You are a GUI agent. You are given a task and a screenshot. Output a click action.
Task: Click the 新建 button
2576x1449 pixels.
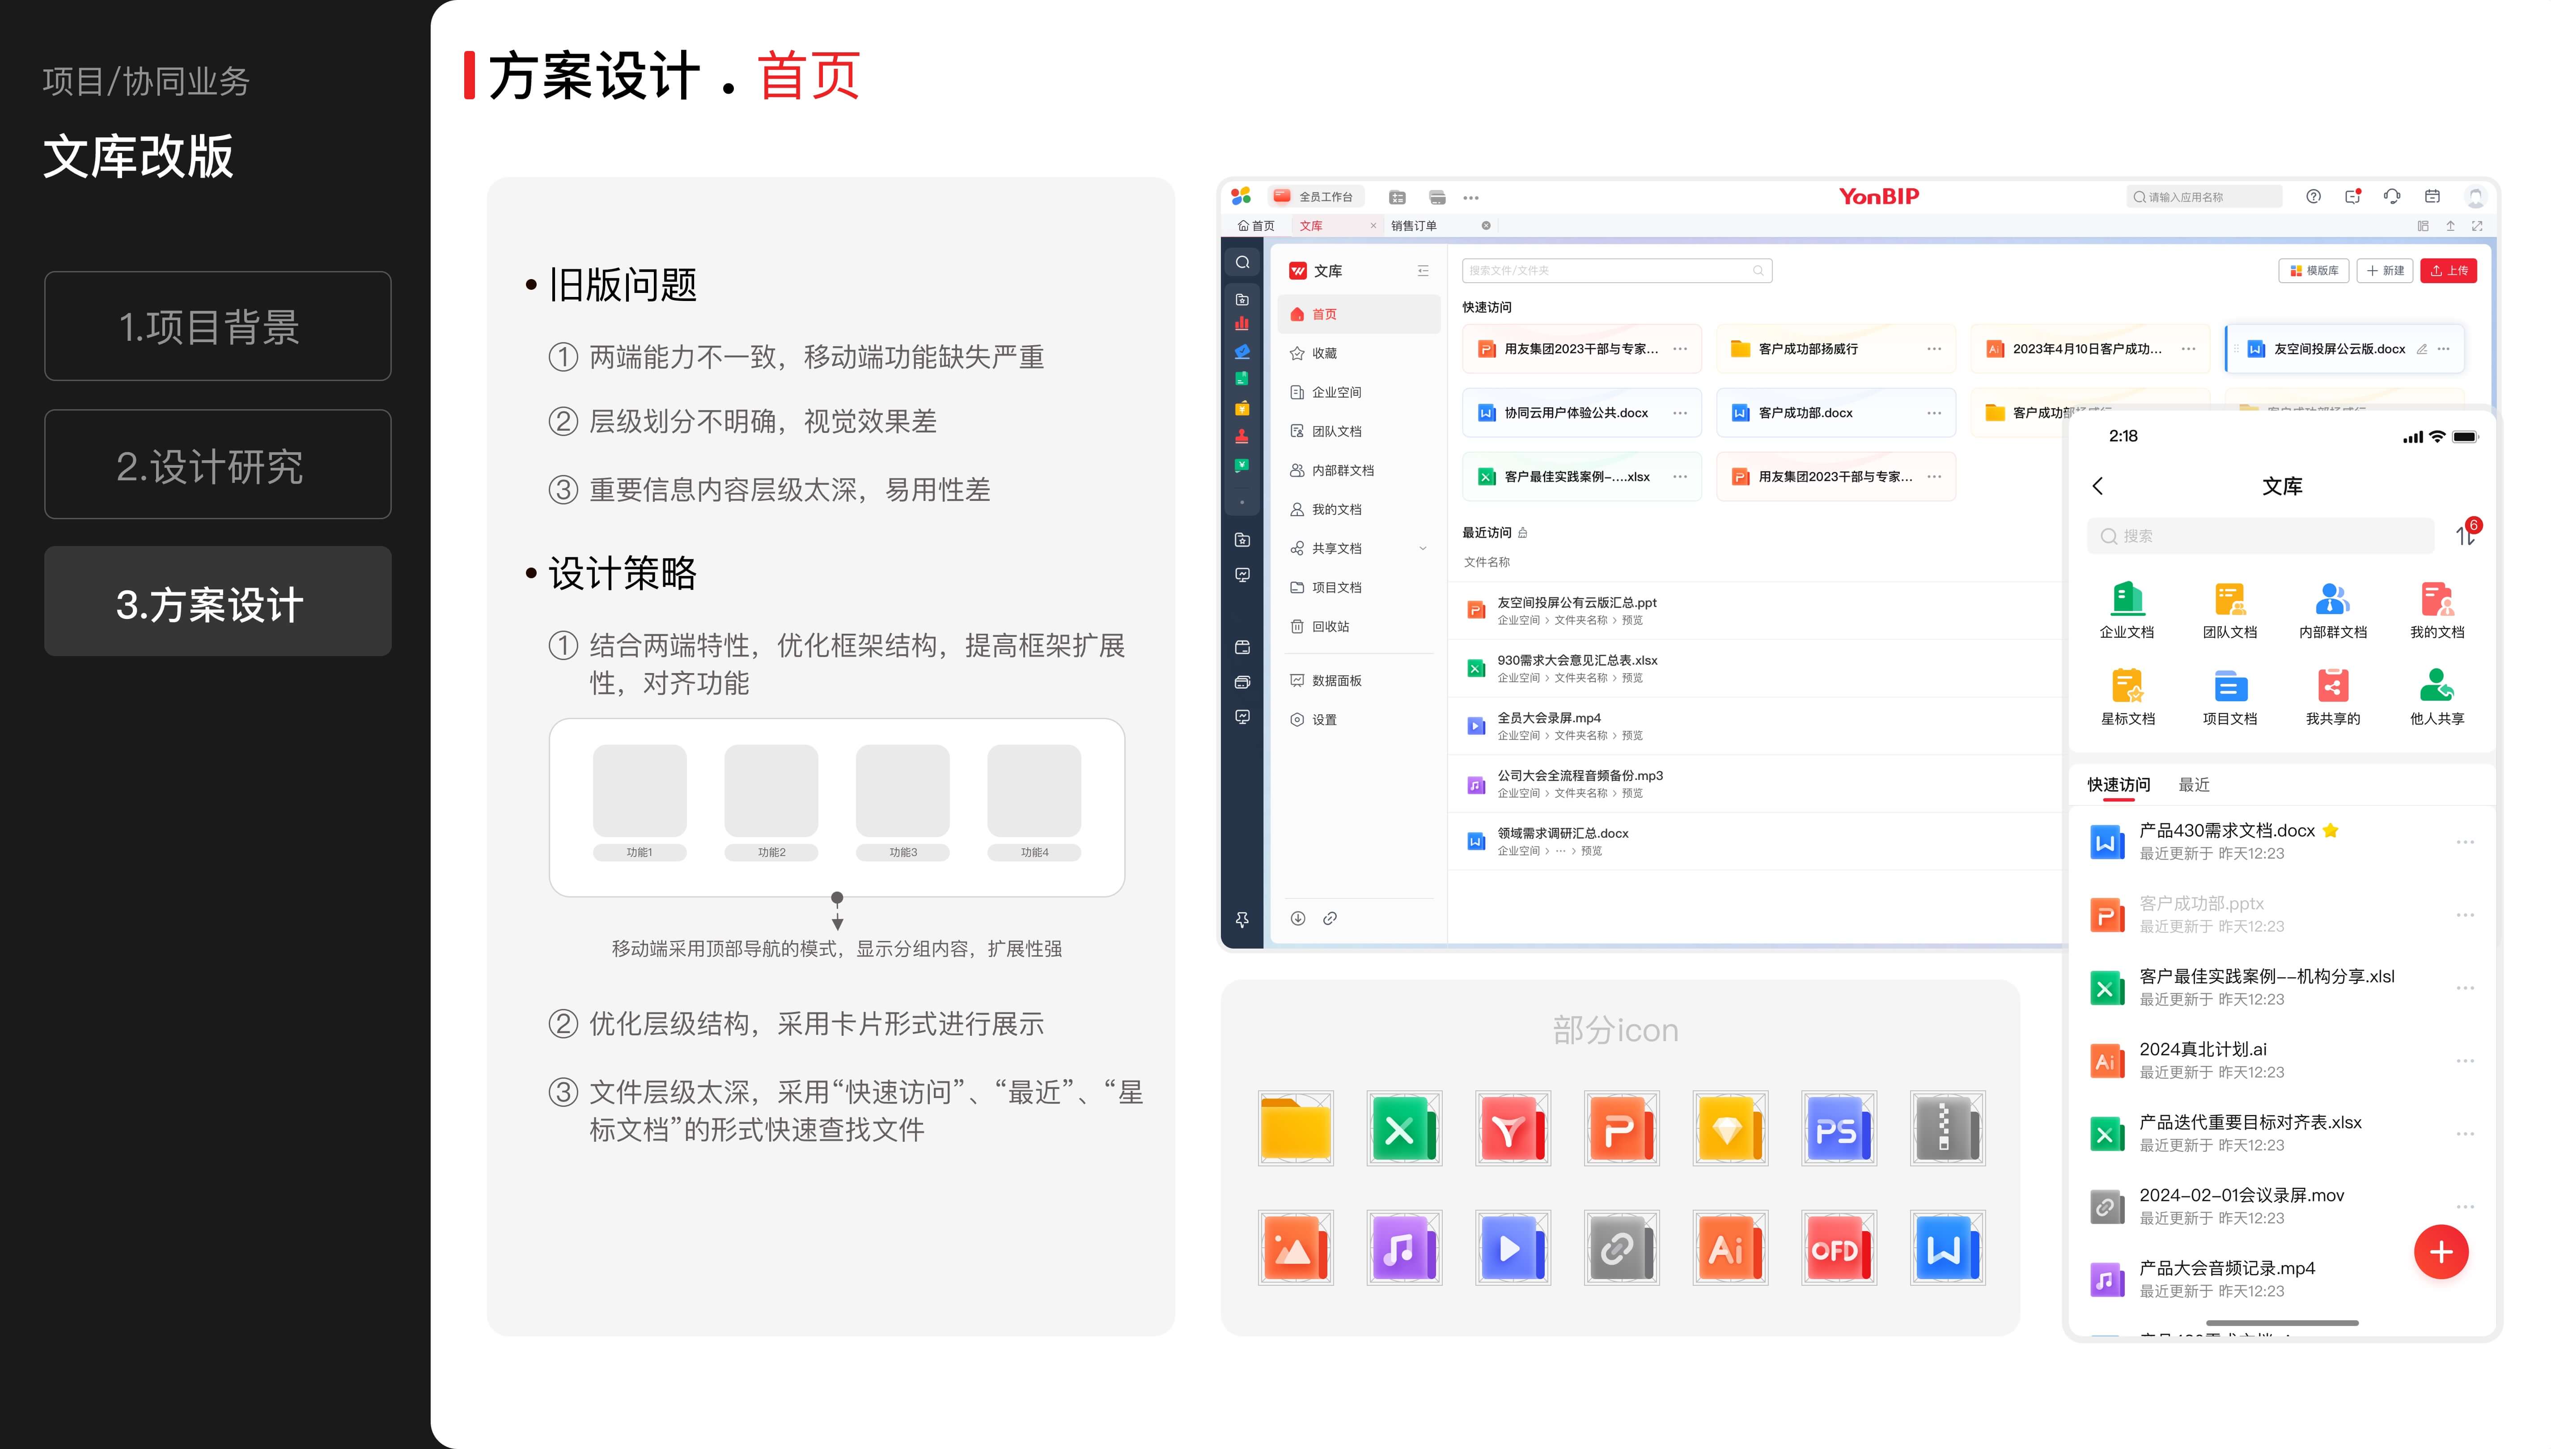click(2385, 271)
